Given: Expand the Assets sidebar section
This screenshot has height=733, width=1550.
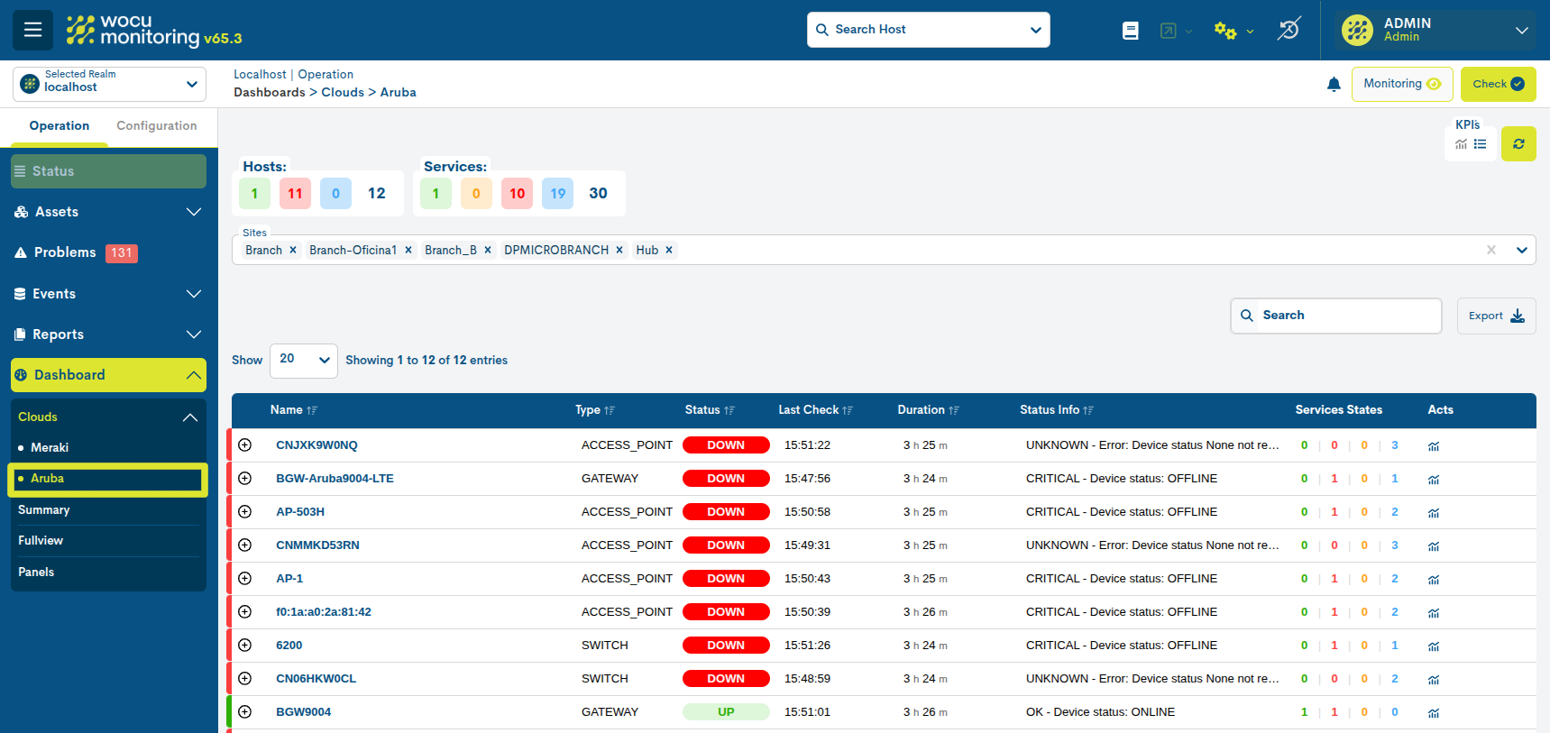Looking at the screenshot, I should (x=108, y=212).
